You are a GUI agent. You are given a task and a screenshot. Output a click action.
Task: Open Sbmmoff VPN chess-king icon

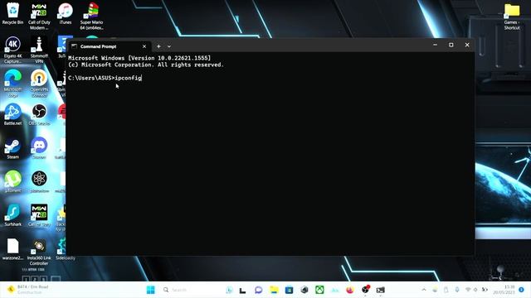click(39, 50)
